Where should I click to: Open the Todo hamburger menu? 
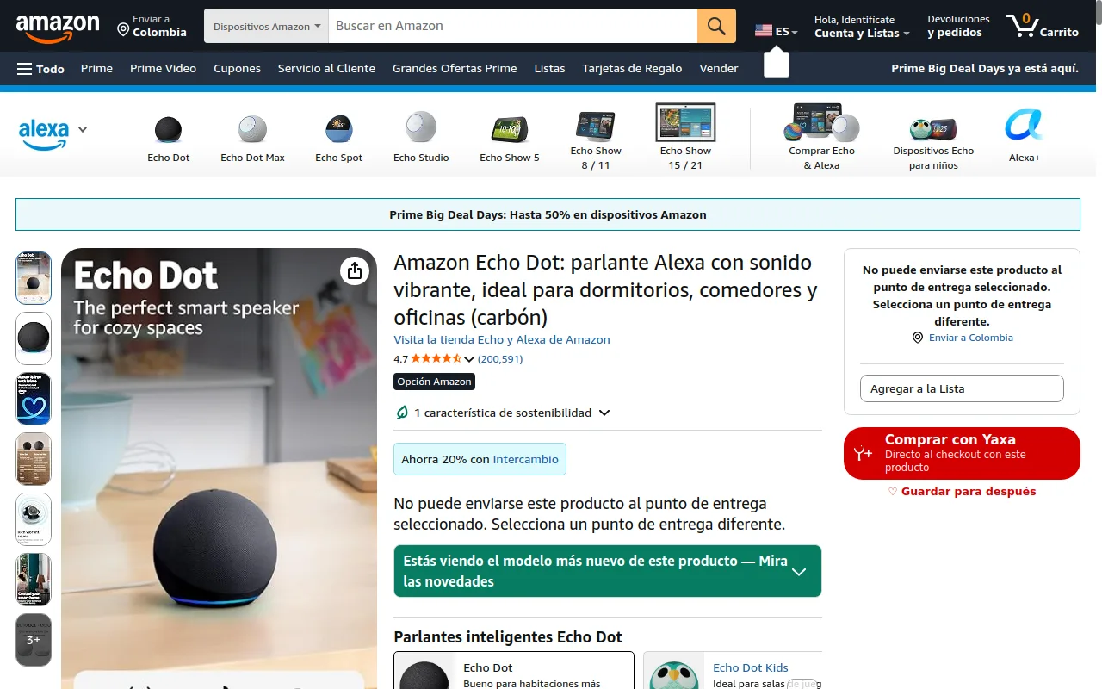coord(40,69)
